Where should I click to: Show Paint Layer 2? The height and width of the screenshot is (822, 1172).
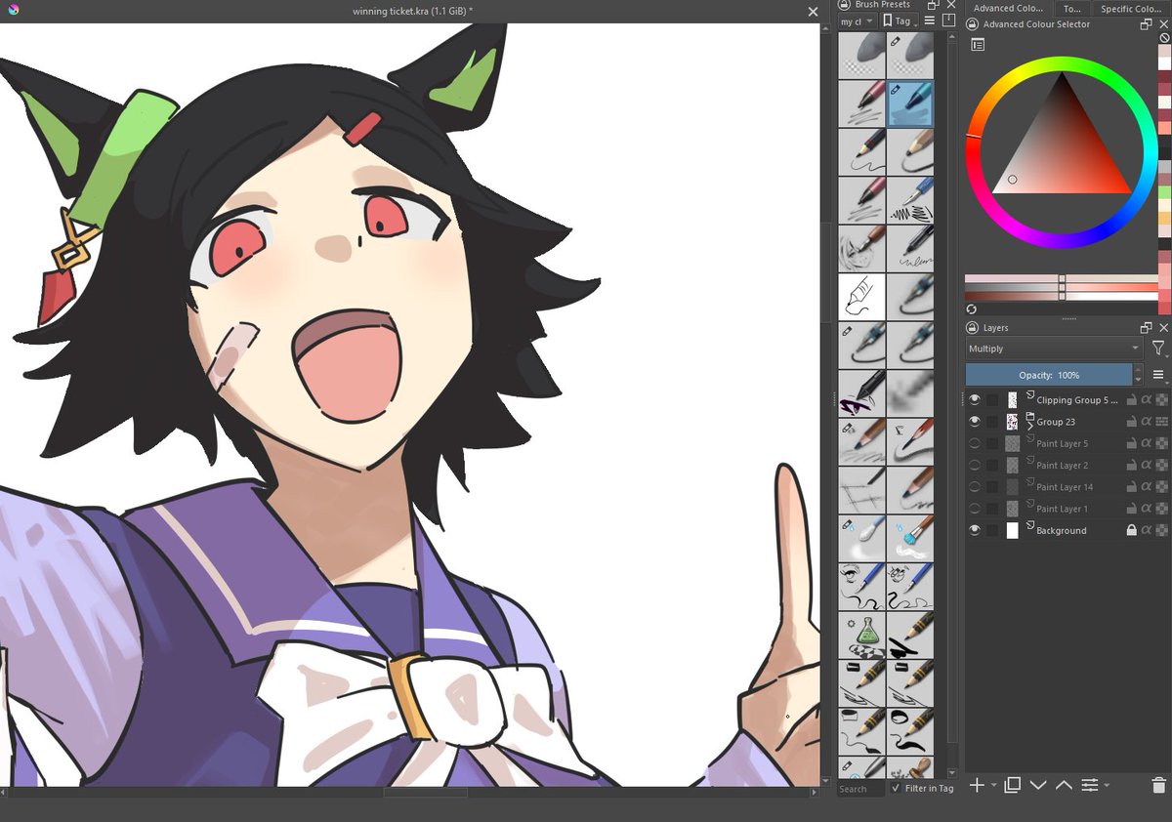974,465
